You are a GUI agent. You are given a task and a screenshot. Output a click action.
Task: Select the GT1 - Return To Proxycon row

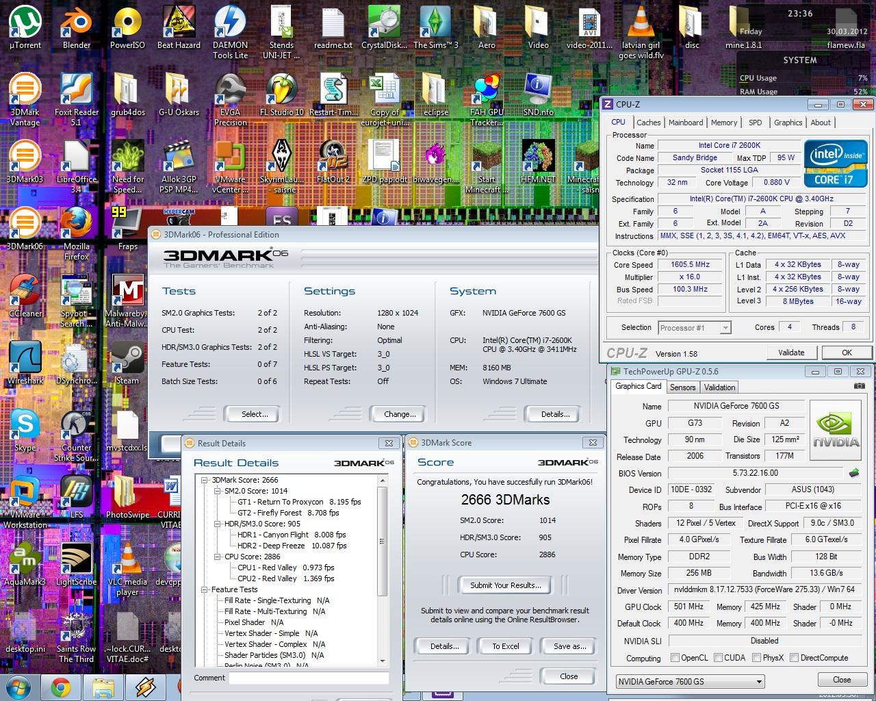pos(299,502)
